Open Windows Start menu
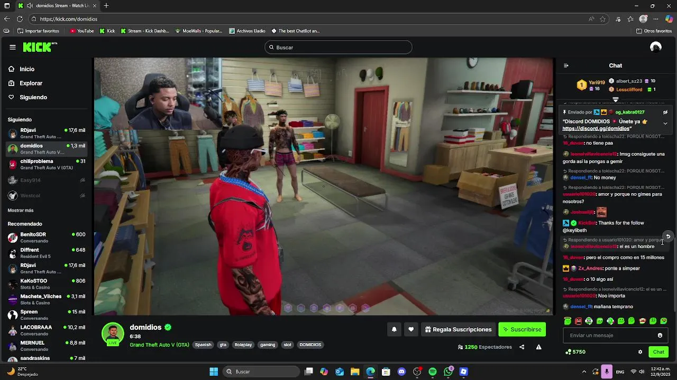This screenshot has height=380, width=677. pyautogui.click(x=214, y=372)
